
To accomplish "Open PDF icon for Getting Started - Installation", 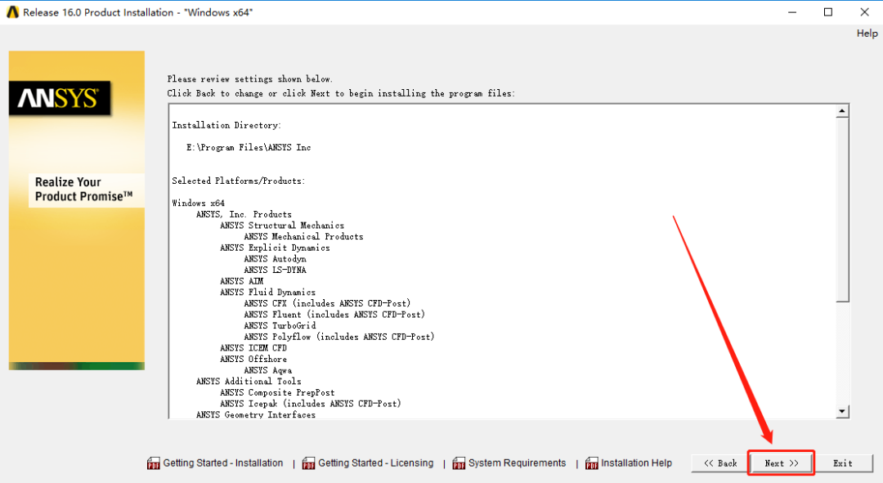I will (x=153, y=463).
